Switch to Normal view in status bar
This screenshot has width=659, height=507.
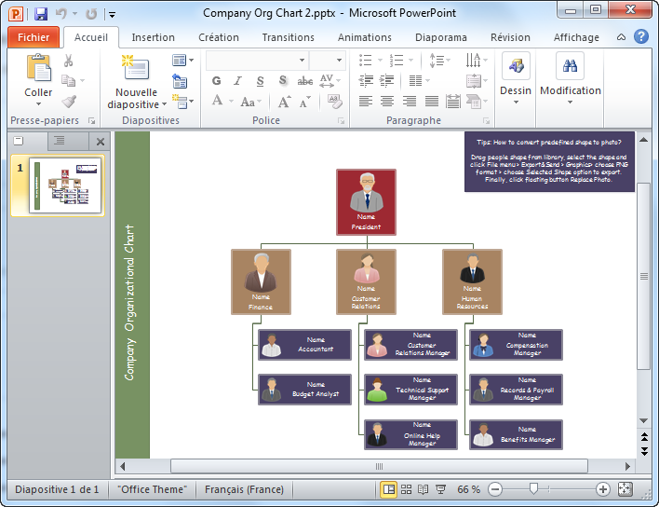388,489
